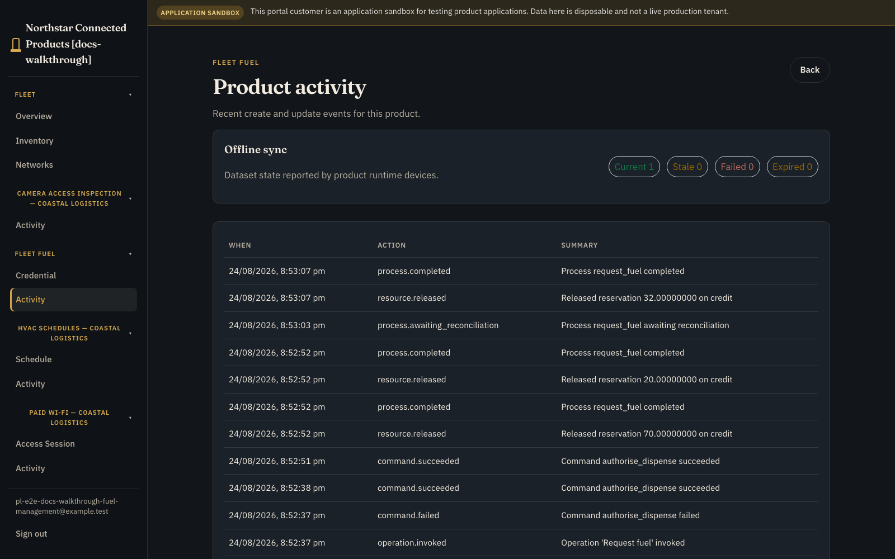The image size is (895, 559).
Task: Click 'Released reservation 70.00000000 on credit'
Action: click(x=647, y=434)
